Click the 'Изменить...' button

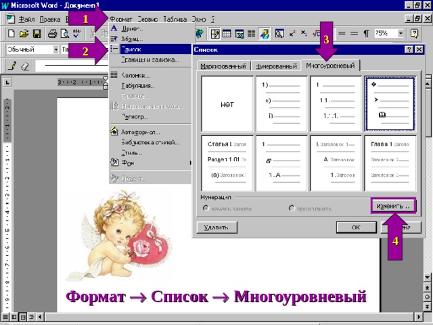[x=393, y=206]
